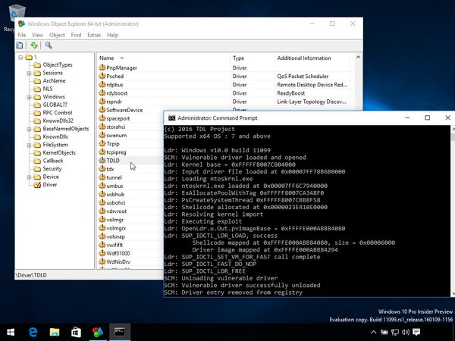Select the Psched driver icon

[x=102, y=76]
